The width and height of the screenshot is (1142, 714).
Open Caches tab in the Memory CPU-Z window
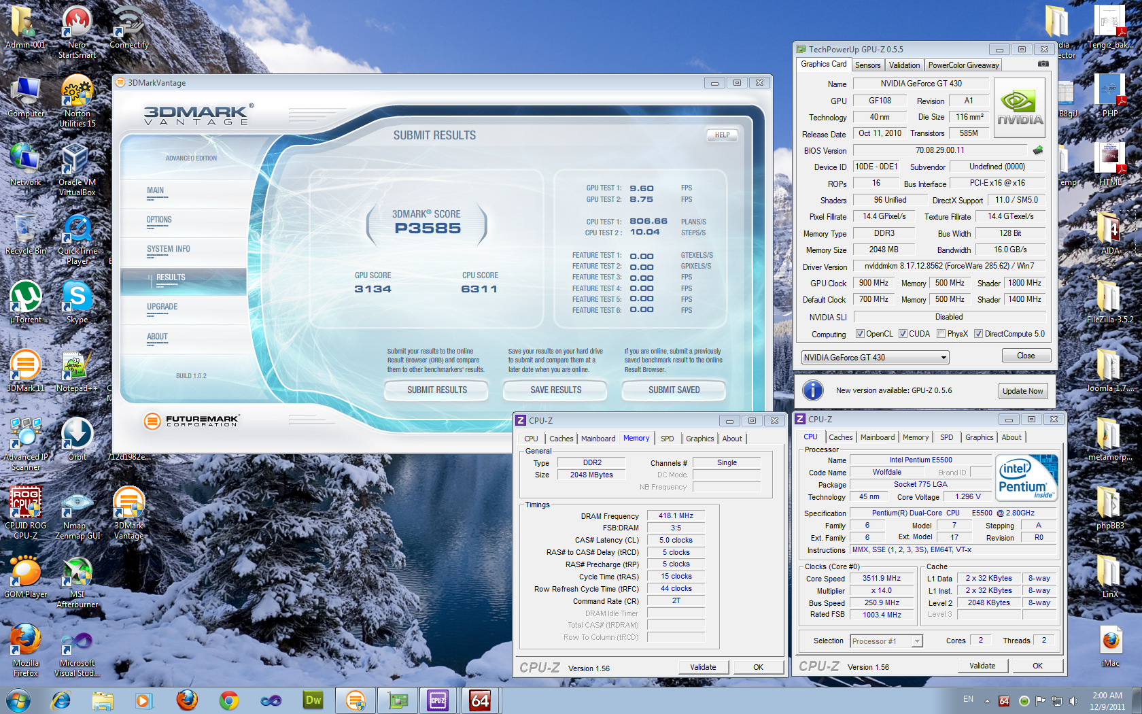pos(561,439)
